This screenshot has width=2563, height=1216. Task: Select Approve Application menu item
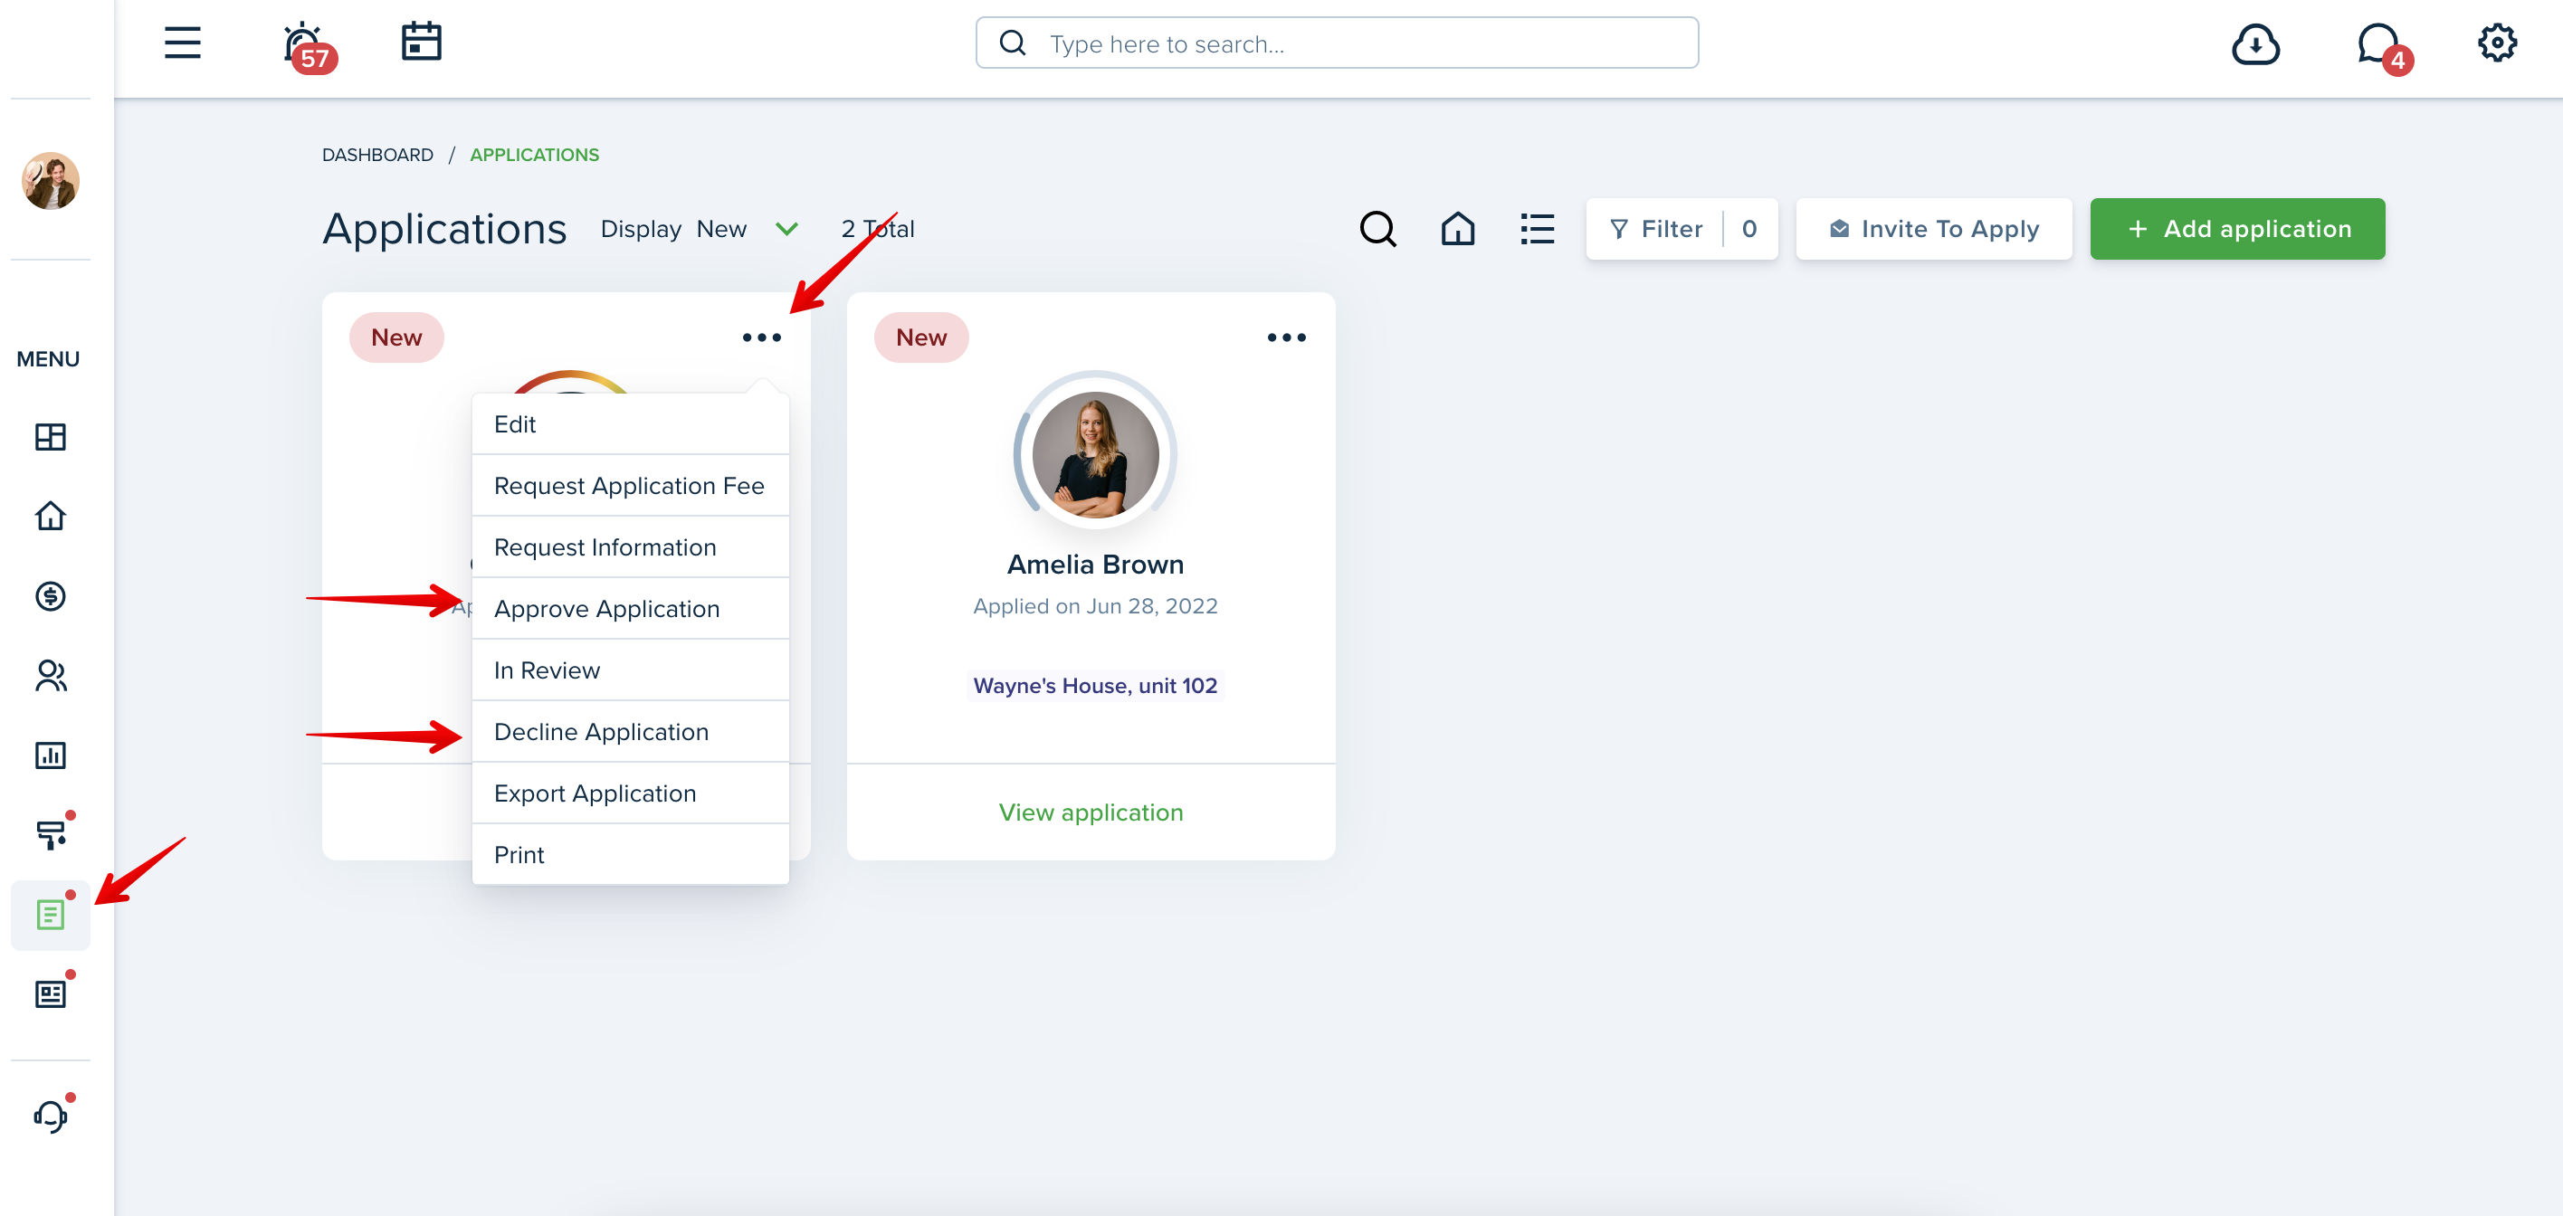tap(630, 609)
